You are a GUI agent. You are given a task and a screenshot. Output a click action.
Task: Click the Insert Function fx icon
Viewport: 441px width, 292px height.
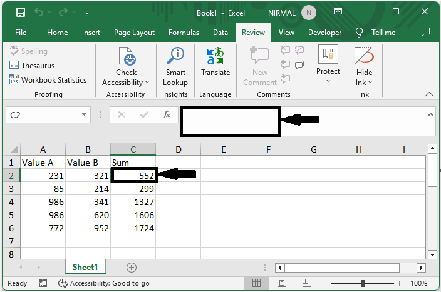click(x=167, y=115)
